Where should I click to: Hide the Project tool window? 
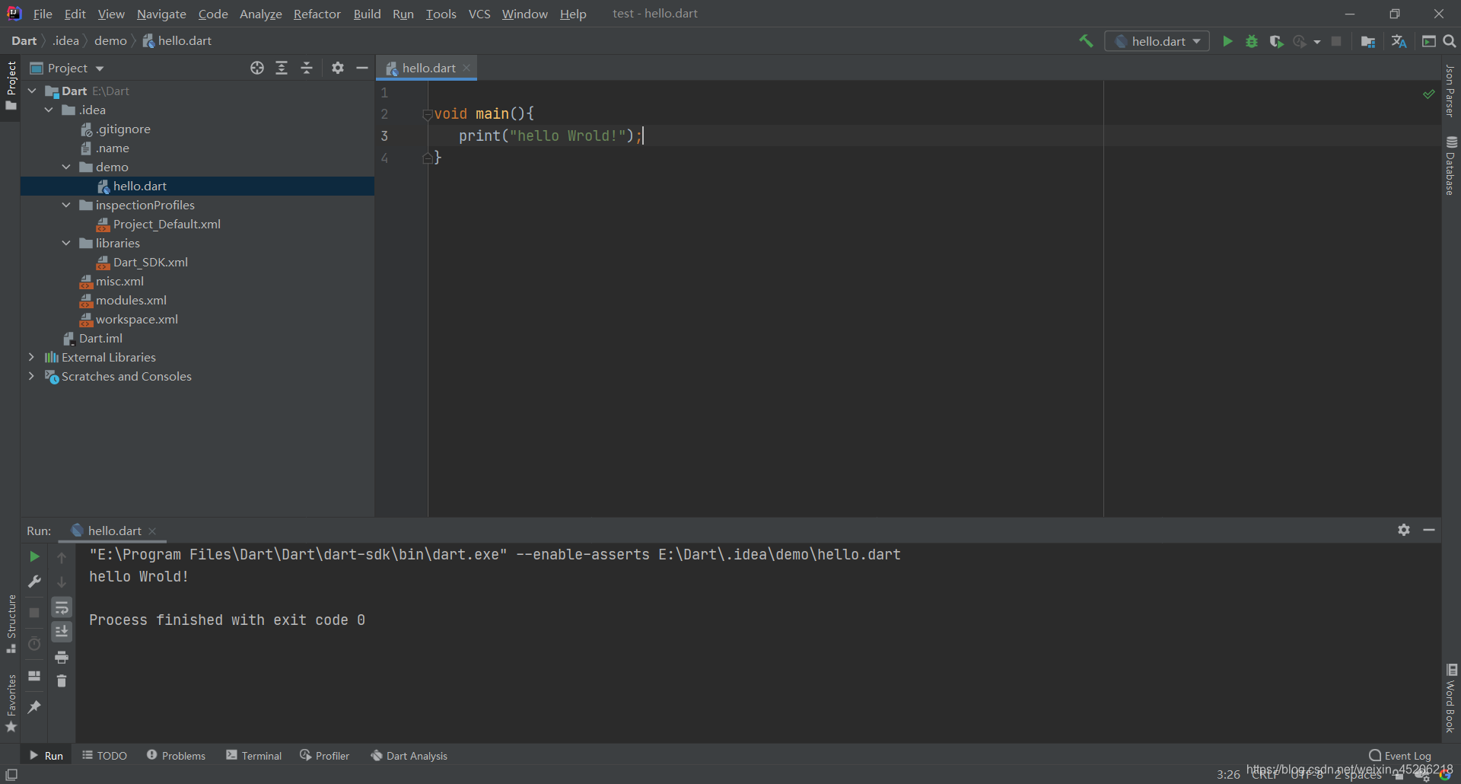coord(362,68)
